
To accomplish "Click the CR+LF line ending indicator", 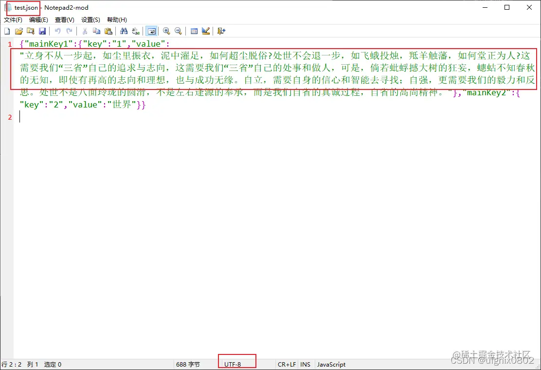I will point(287,365).
